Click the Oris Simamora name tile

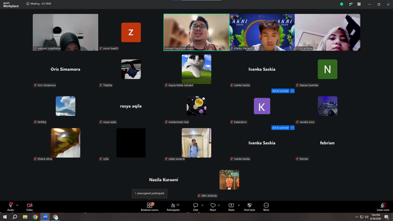pyautogui.click(x=66, y=69)
